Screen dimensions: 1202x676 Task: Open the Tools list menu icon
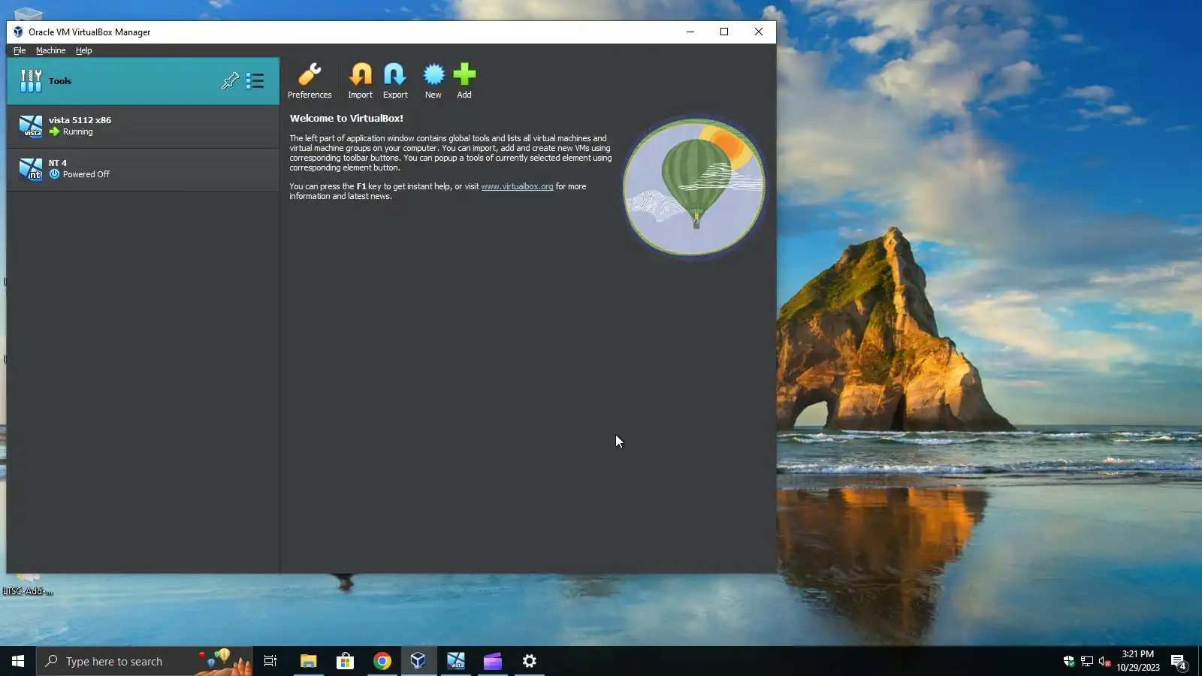point(255,81)
